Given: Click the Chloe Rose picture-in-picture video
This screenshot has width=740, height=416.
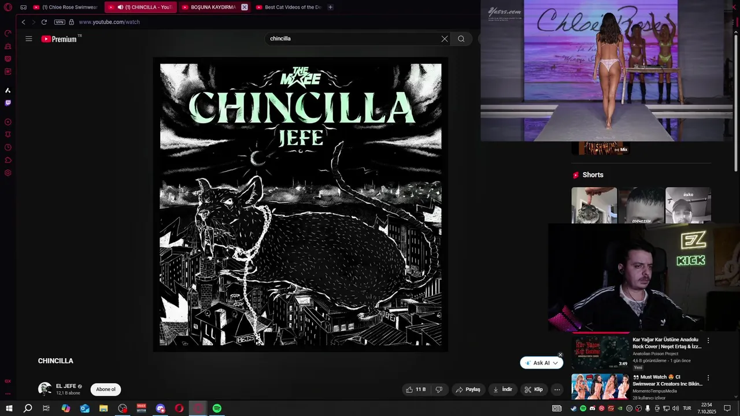Looking at the screenshot, I should tap(607, 70).
